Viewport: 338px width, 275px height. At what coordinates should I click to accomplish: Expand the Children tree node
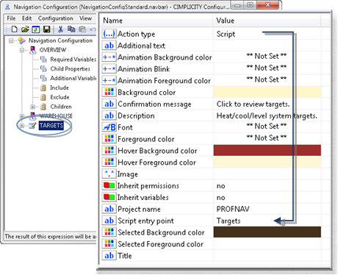click(x=33, y=107)
